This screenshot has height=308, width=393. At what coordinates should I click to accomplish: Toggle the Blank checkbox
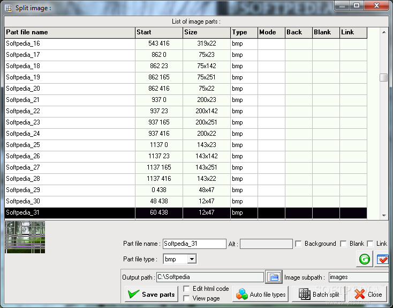tap(343, 244)
